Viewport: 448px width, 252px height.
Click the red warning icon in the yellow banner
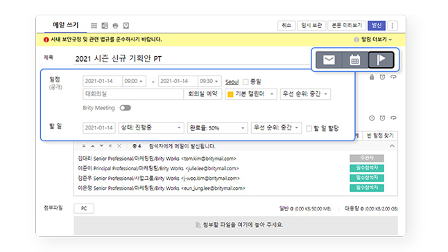click(46, 39)
